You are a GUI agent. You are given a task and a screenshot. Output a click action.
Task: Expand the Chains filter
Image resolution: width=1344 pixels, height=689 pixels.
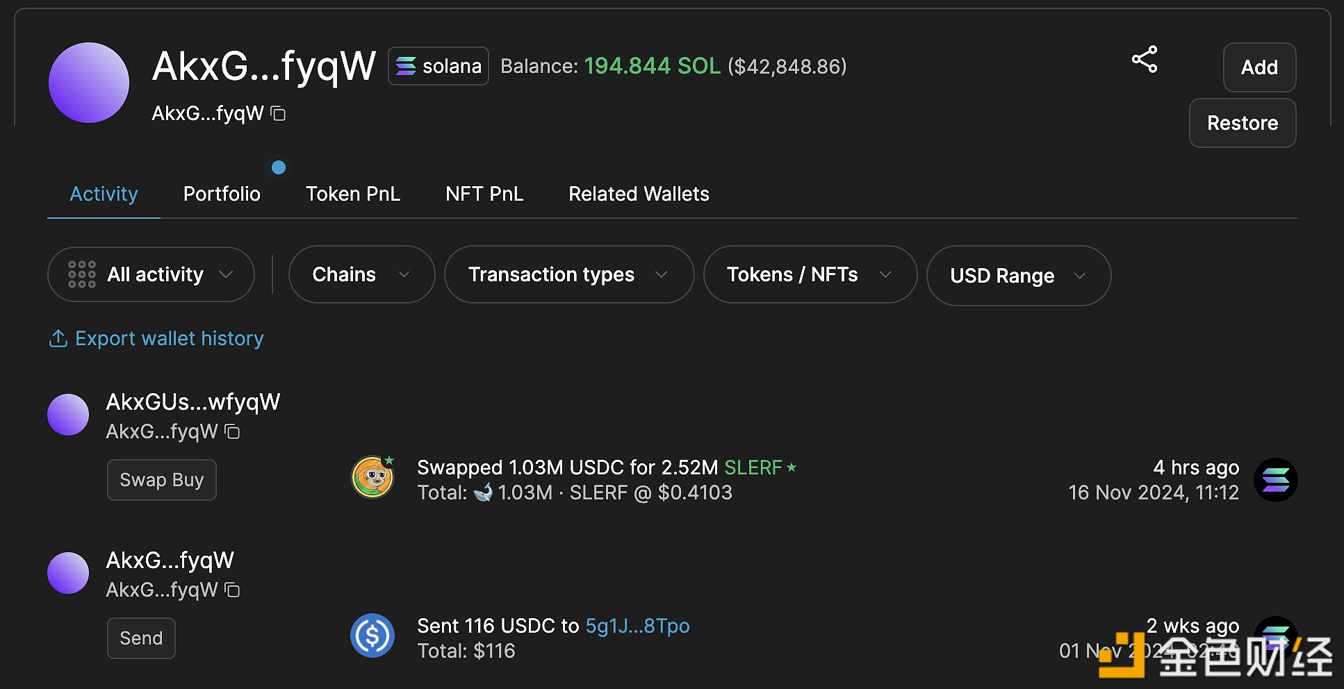361,274
